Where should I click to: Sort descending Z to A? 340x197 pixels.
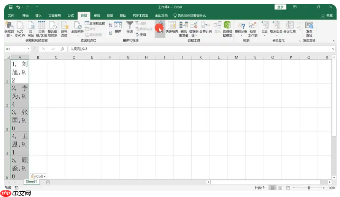111,33
